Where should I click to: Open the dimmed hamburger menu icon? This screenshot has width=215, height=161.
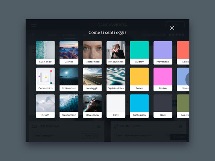point(34,25)
